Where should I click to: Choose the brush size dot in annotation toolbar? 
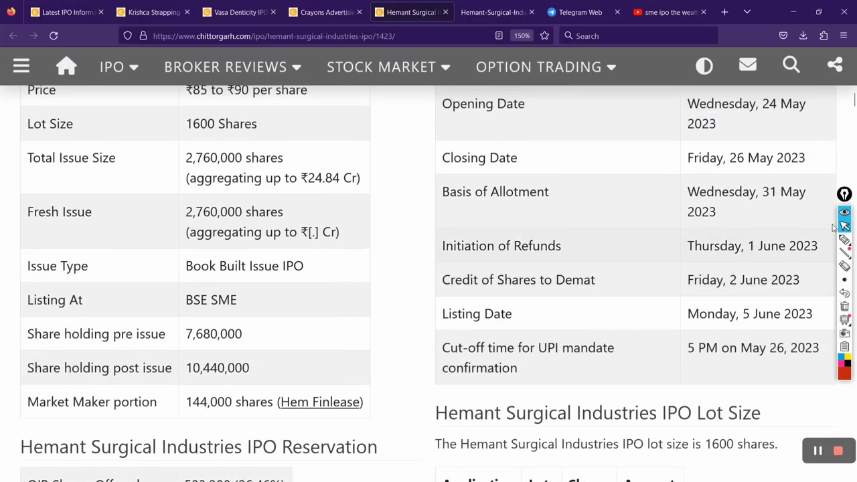844,280
